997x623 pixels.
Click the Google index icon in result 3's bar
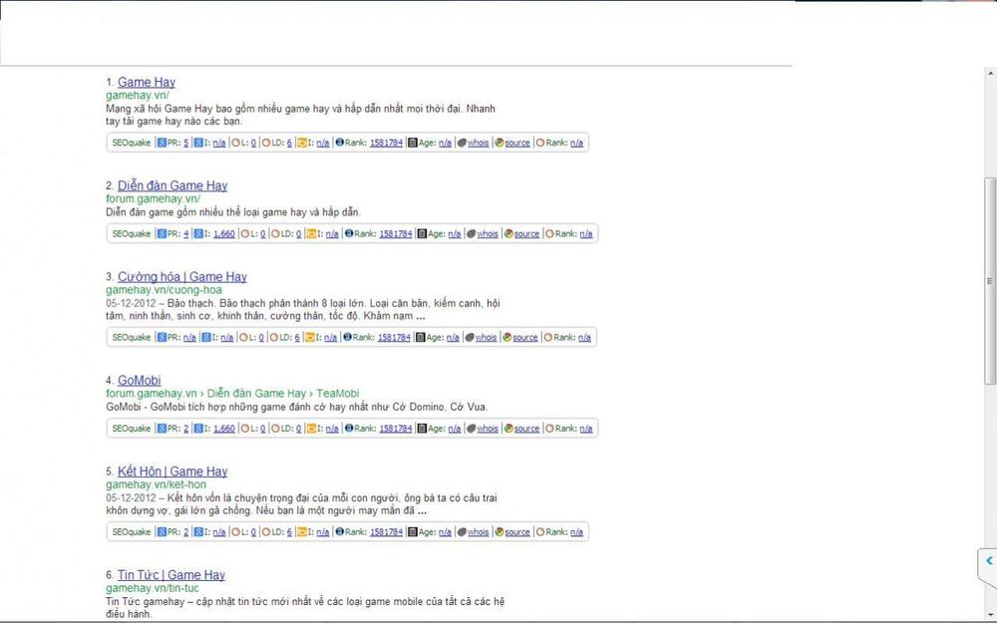point(206,337)
